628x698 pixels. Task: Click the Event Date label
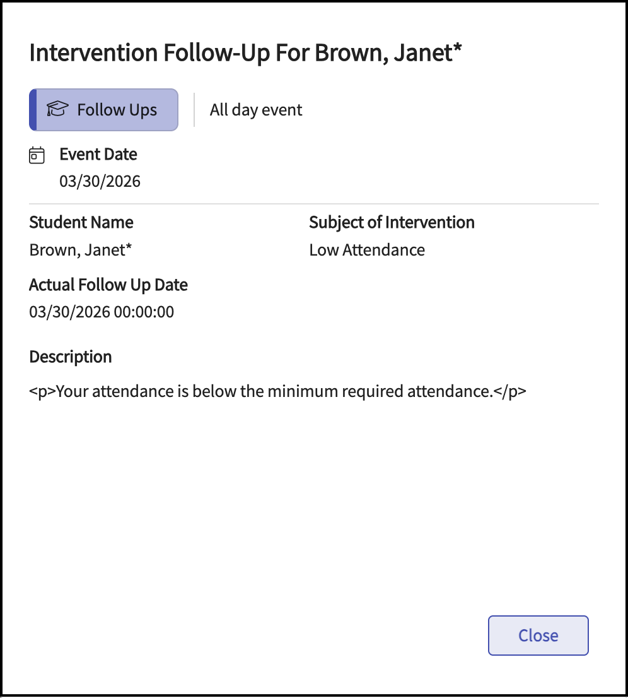click(x=98, y=155)
